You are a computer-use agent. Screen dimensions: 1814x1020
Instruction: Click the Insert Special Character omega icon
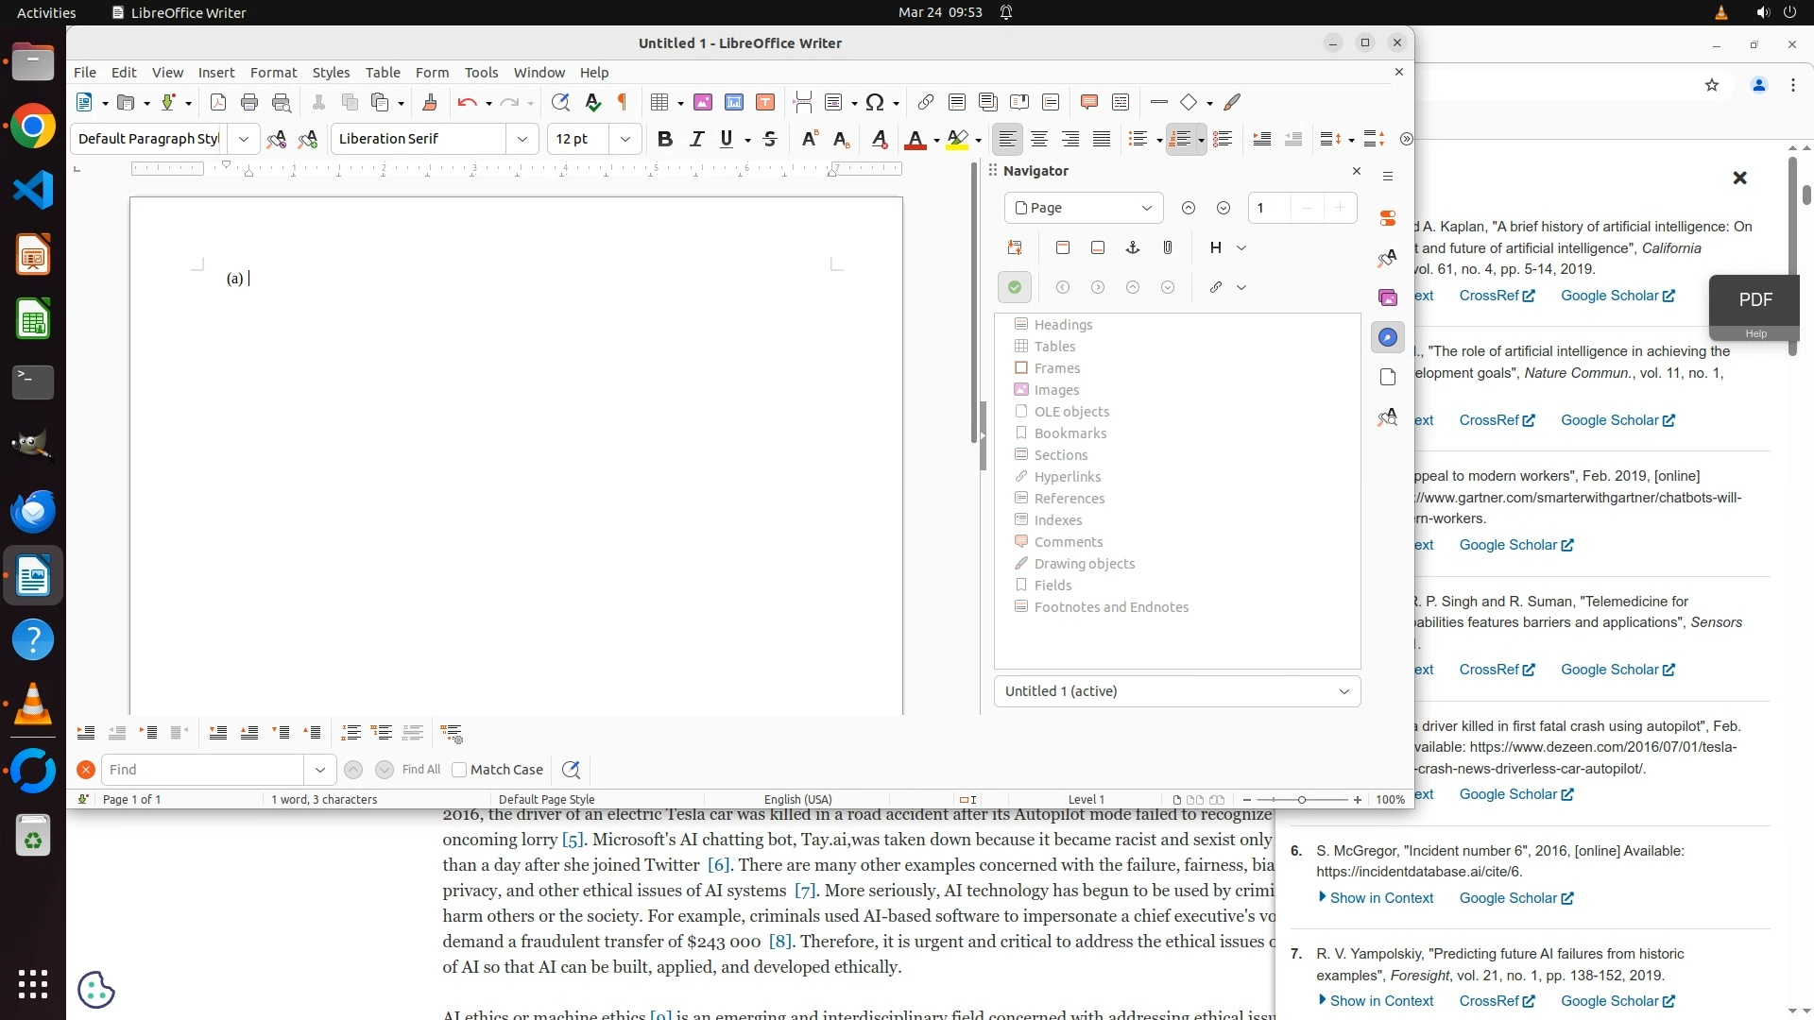click(x=875, y=102)
